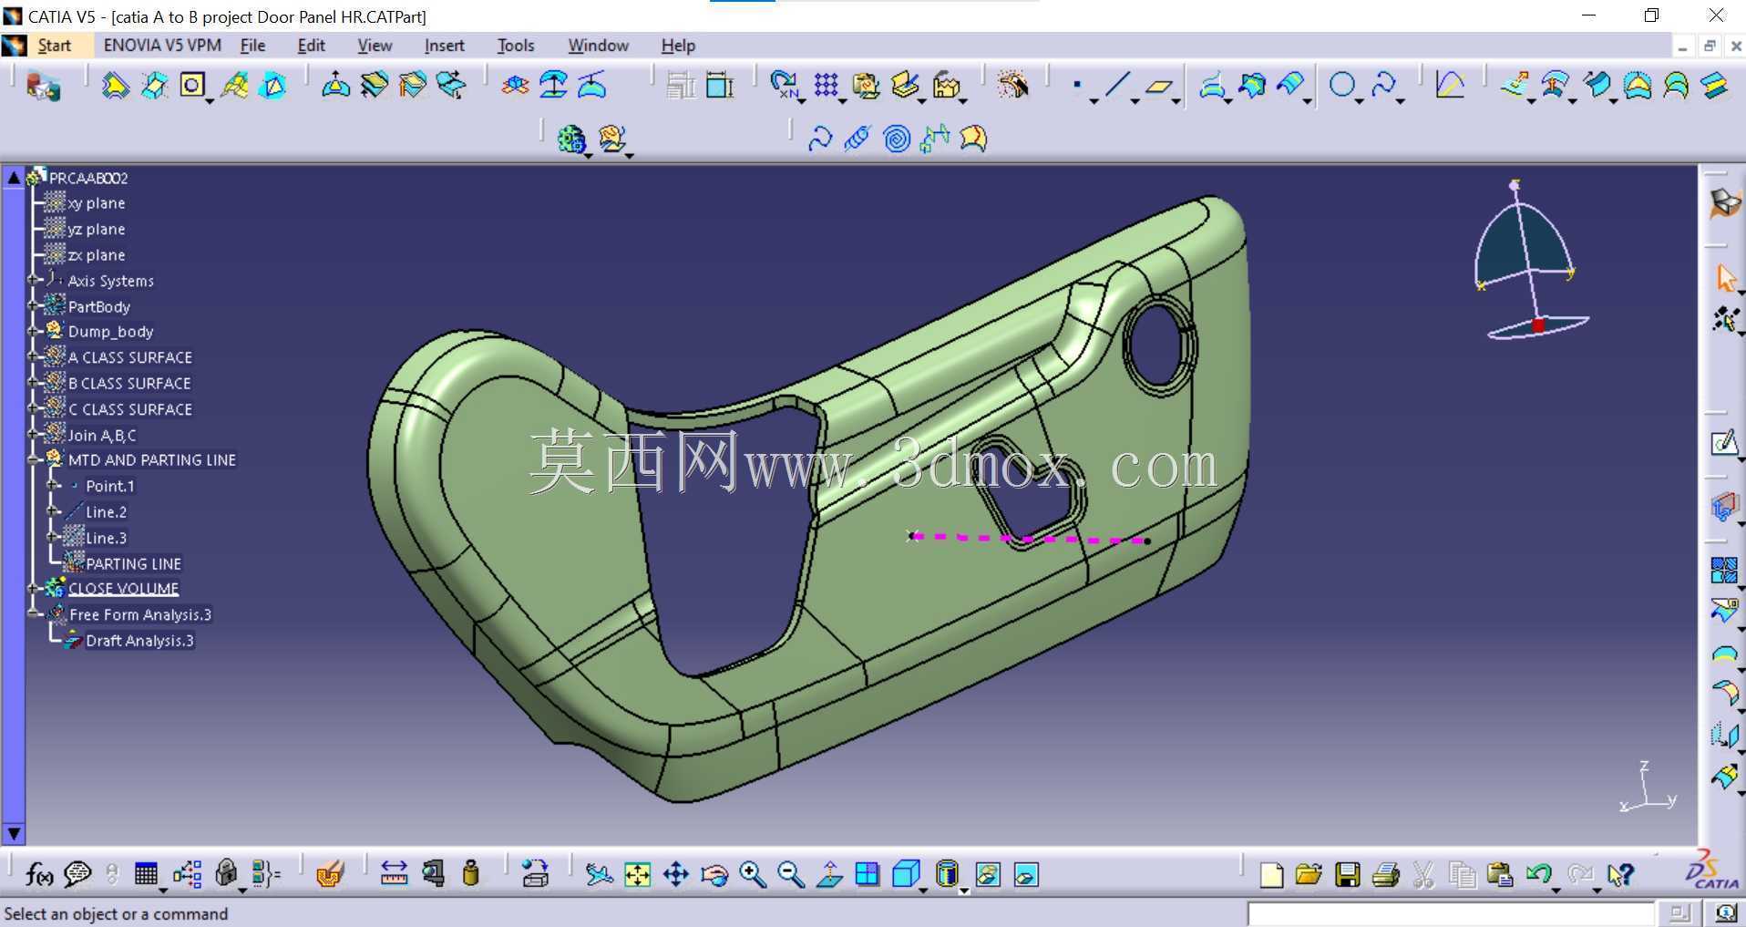Screen dimensions: 1746x927
Task: Expand the A CLASS SURFACE node
Action: 34,357
